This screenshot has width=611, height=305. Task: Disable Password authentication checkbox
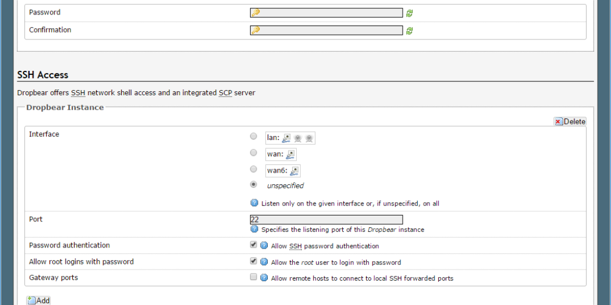tap(253, 245)
